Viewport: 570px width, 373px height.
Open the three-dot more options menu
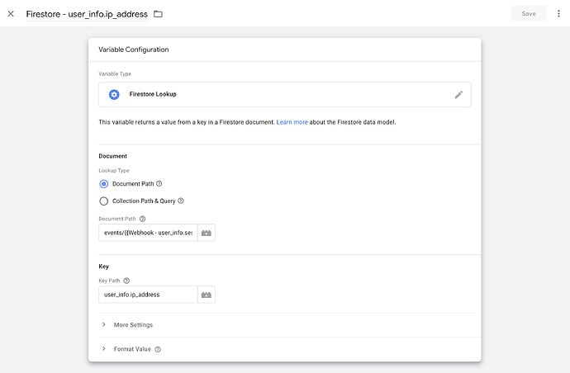[558, 14]
